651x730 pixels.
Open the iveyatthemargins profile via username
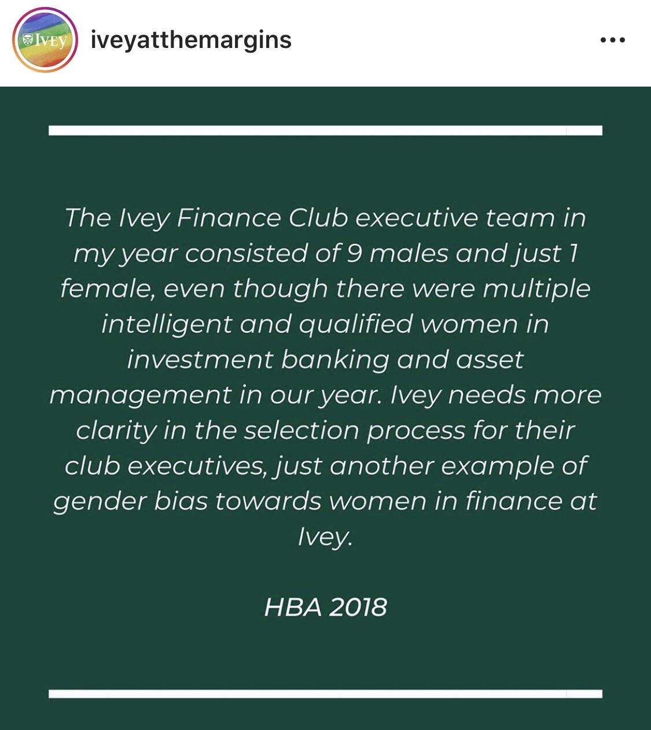point(191,40)
